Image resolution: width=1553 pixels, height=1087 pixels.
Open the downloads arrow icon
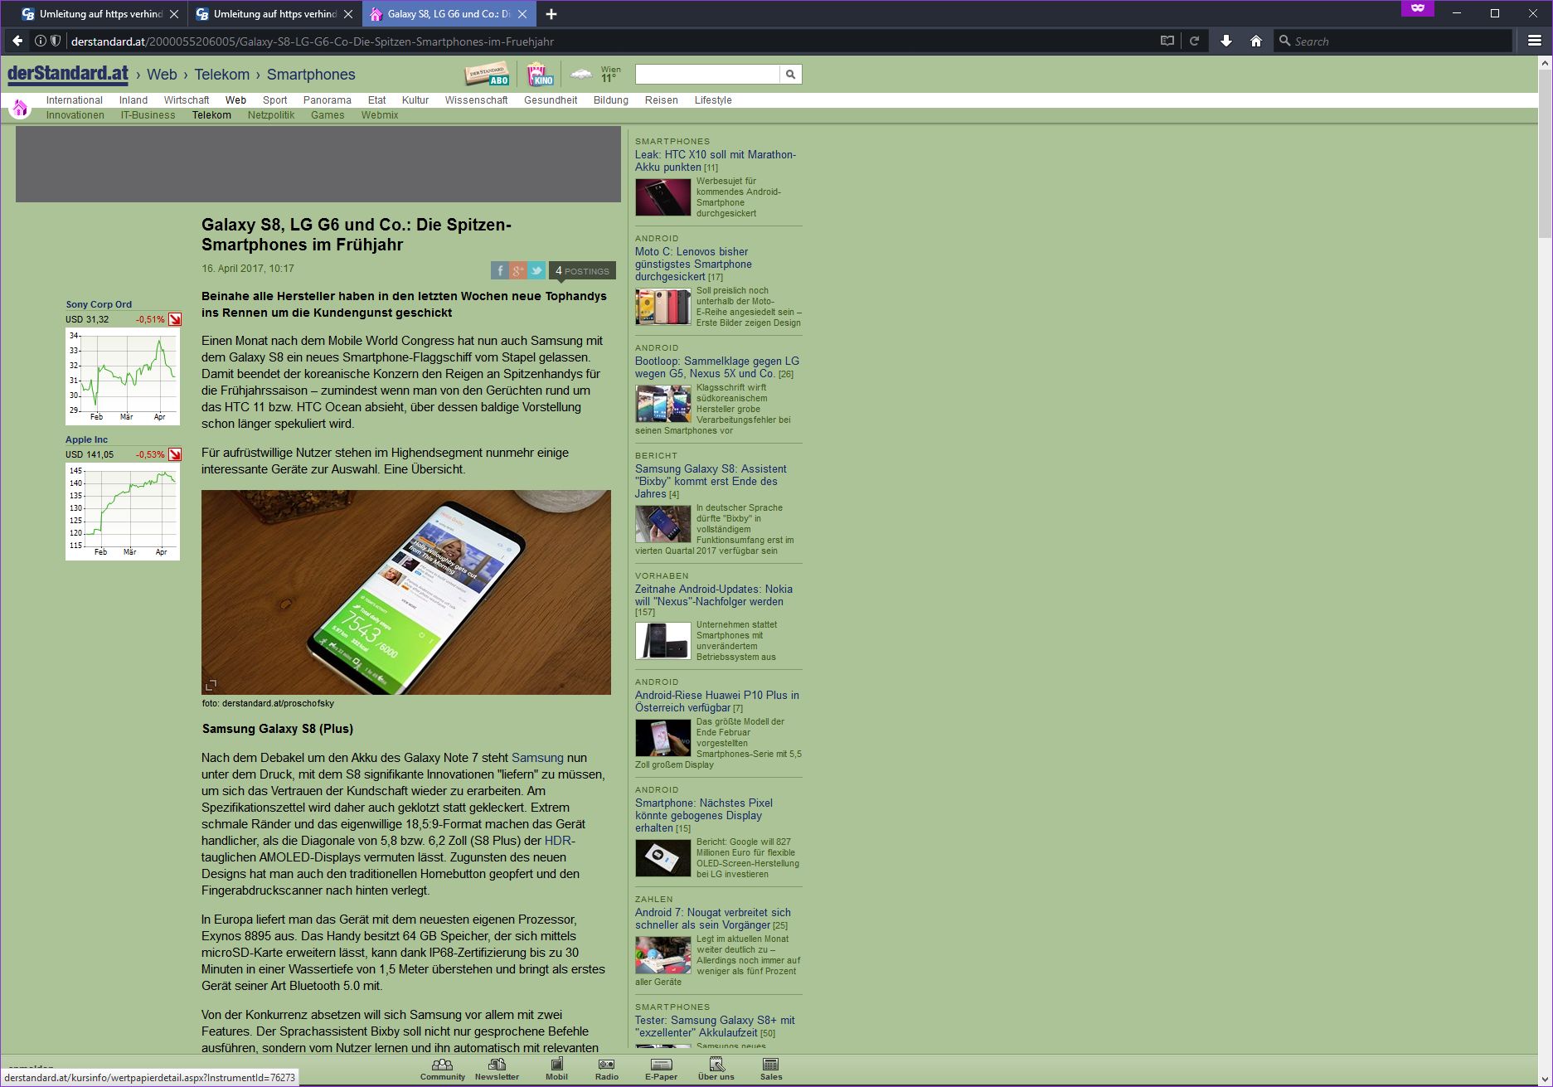(x=1226, y=41)
